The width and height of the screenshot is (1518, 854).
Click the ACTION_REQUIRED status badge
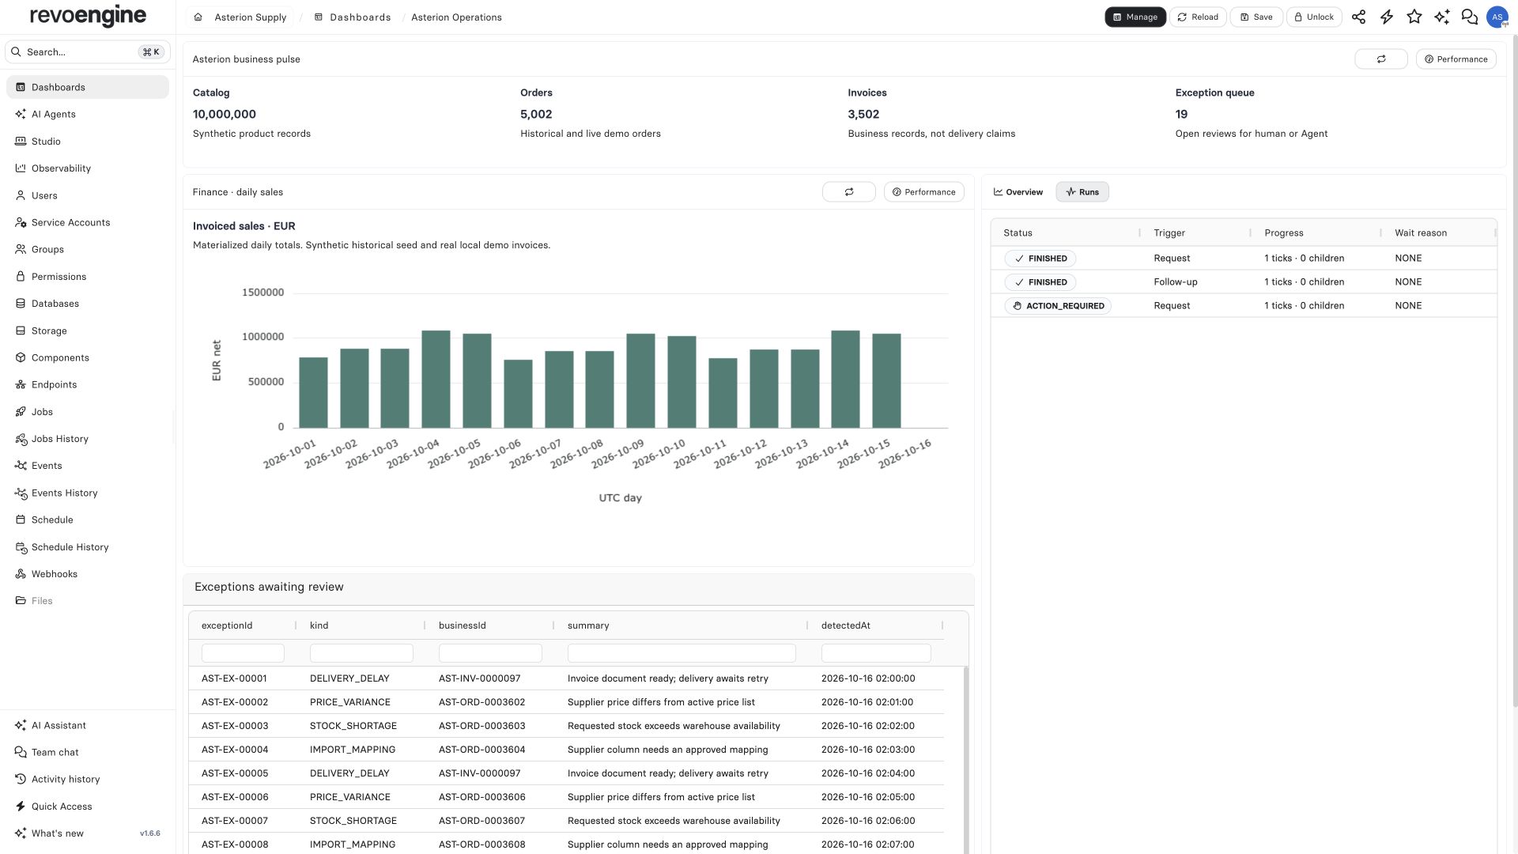(1058, 306)
